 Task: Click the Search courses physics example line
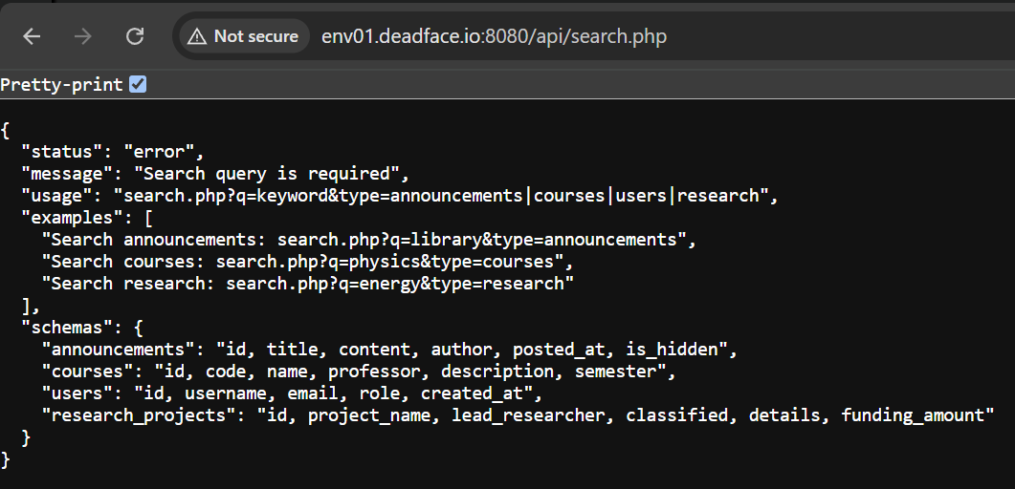point(307,262)
